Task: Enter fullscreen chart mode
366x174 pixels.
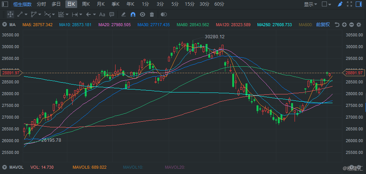Action: [x=349, y=4]
